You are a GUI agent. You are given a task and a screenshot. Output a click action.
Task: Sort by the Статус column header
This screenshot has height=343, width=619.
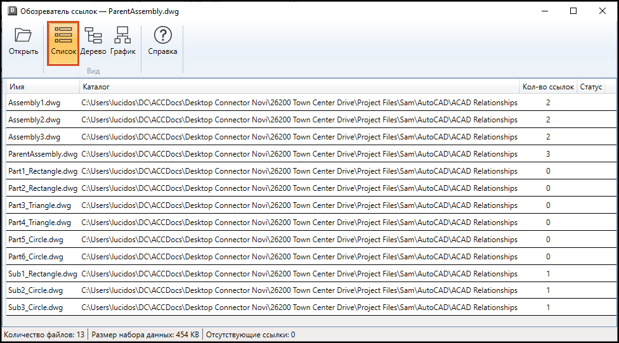tap(591, 87)
